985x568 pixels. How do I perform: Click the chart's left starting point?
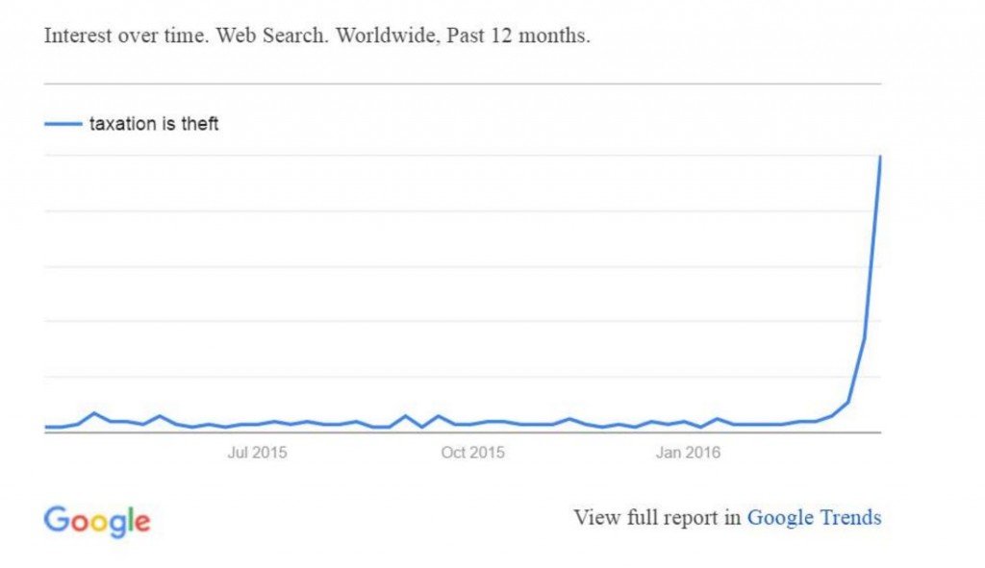coord(46,427)
